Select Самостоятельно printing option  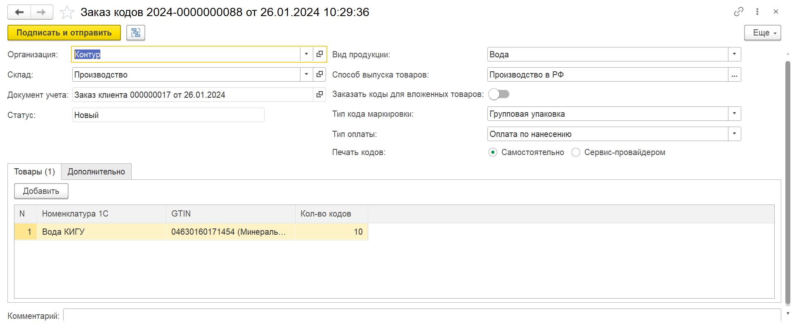[493, 152]
